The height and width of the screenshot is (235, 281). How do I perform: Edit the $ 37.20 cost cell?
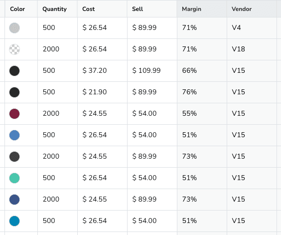tap(102, 71)
